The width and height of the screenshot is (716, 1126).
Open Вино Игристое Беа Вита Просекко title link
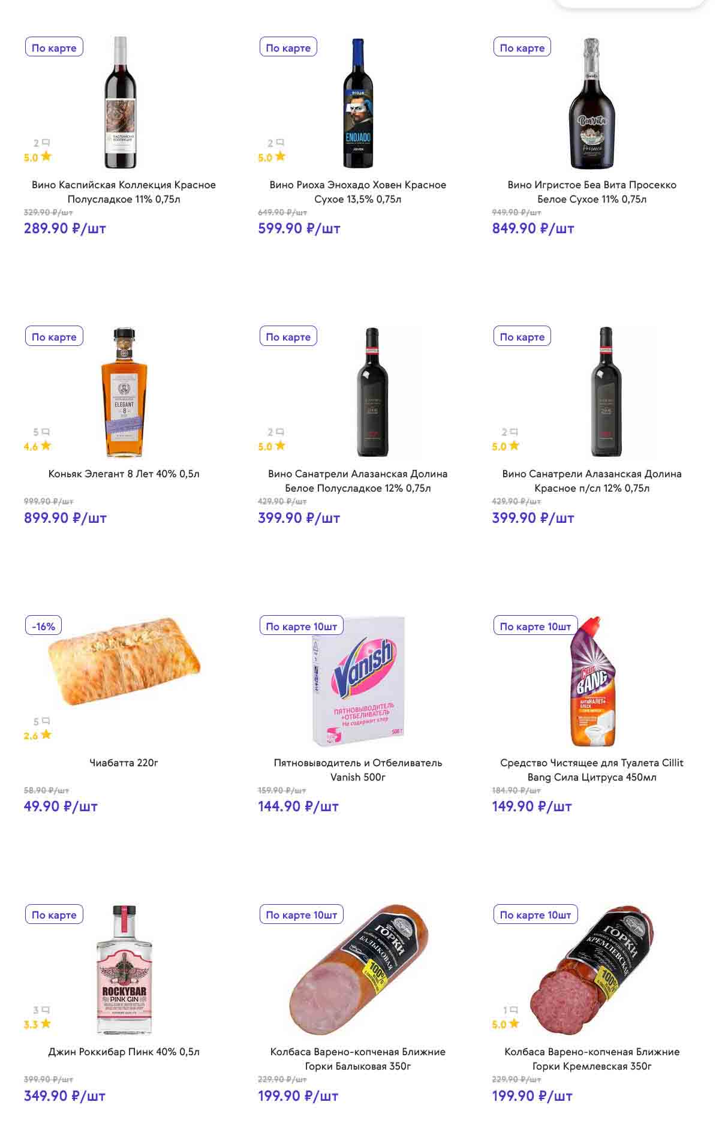click(591, 192)
